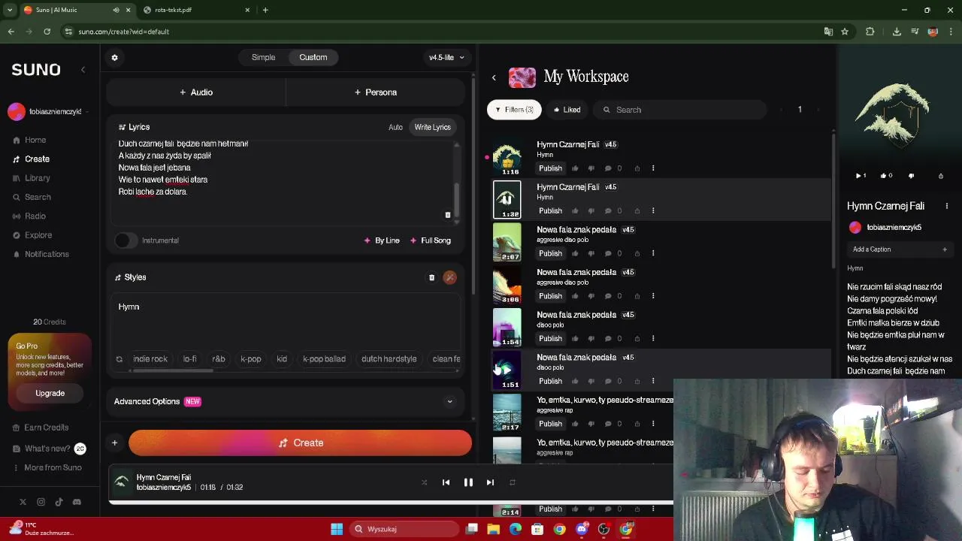Open Suno Discord link in sidebar
The height and width of the screenshot is (541, 962).
point(77,502)
